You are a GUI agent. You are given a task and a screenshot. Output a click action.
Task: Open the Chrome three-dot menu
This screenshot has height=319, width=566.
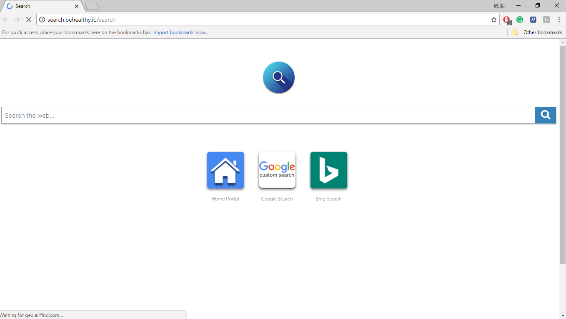pyautogui.click(x=559, y=20)
